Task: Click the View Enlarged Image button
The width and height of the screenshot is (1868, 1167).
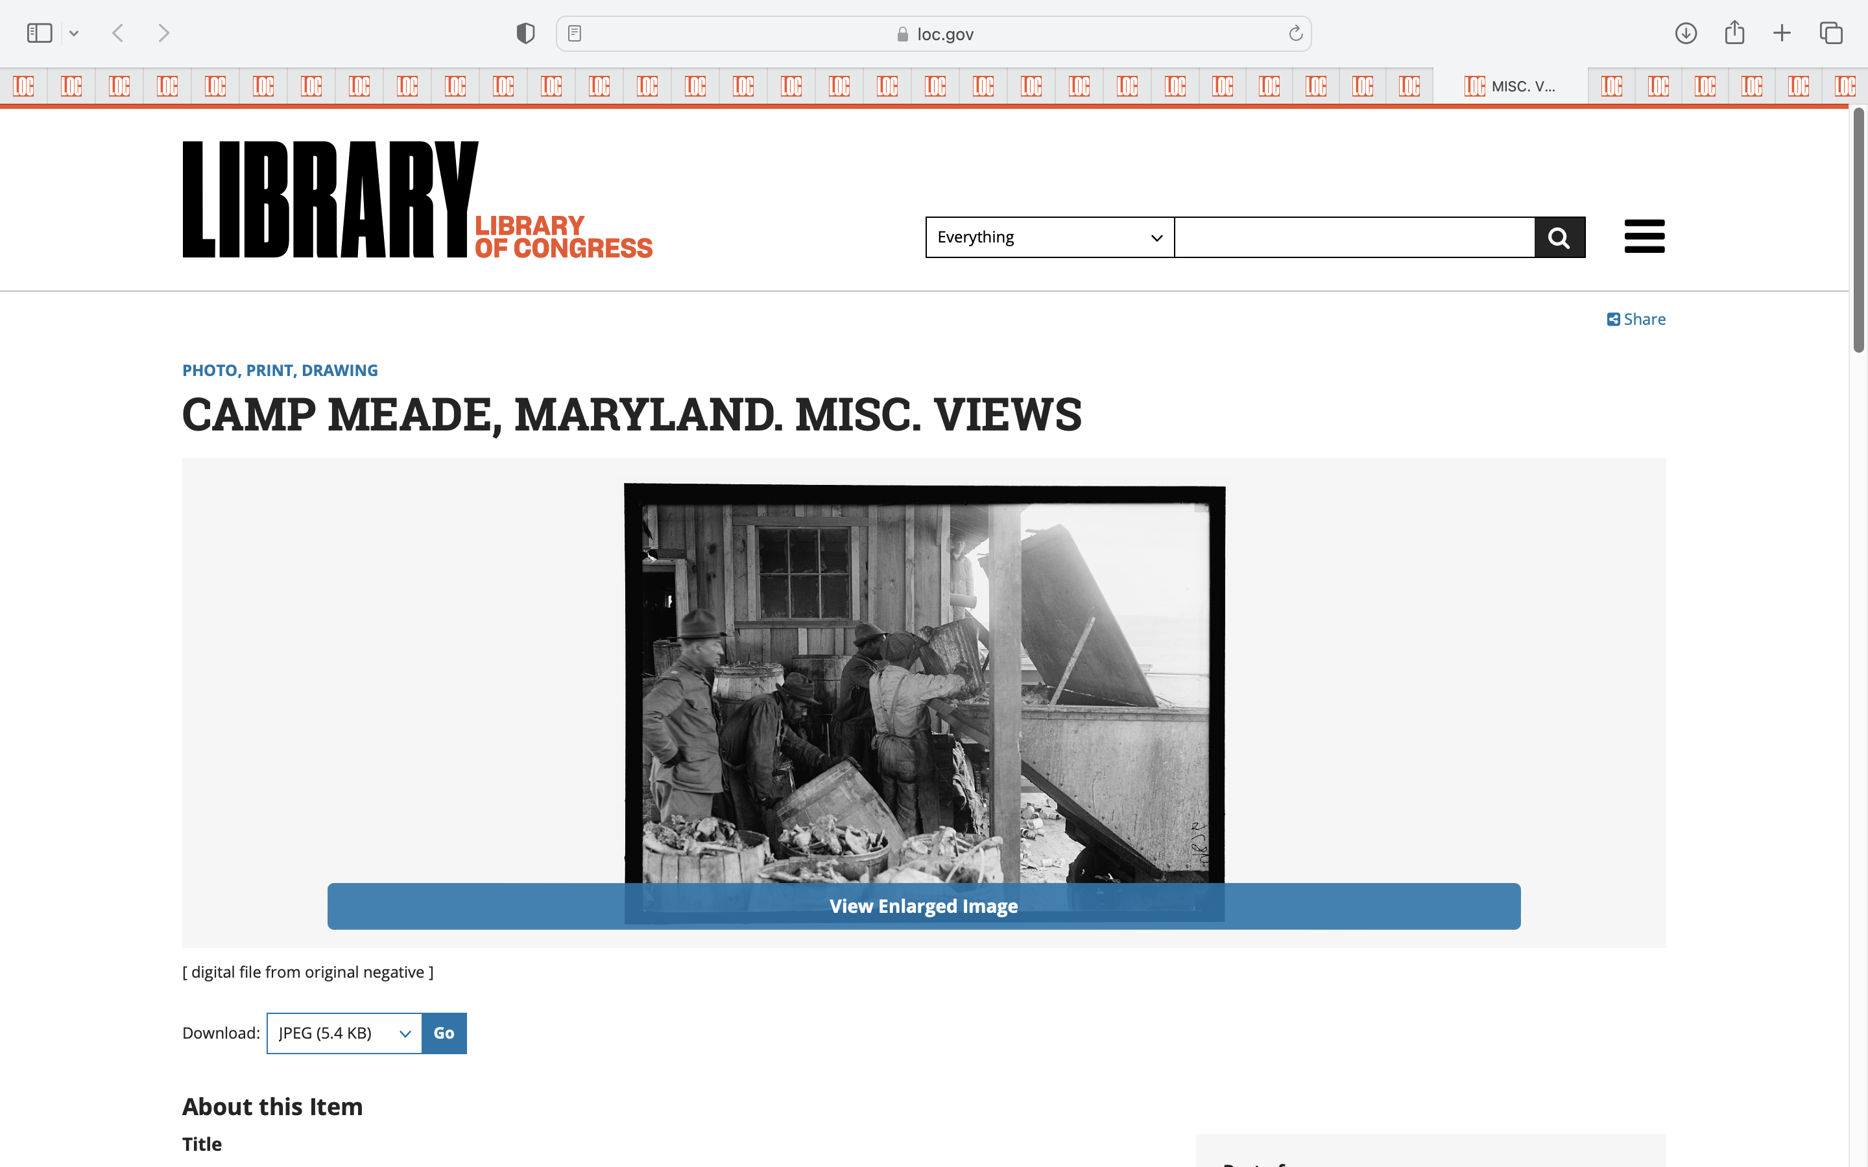Action: pos(923,906)
